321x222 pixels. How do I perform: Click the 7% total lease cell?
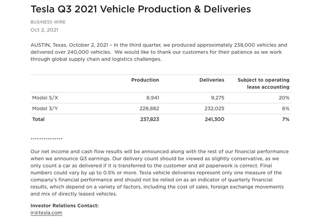pos(286,119)
